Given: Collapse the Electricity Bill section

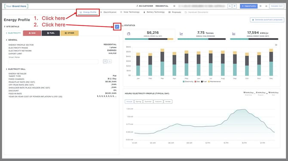Looking at the screenshot, I should (x=15, y=69).
